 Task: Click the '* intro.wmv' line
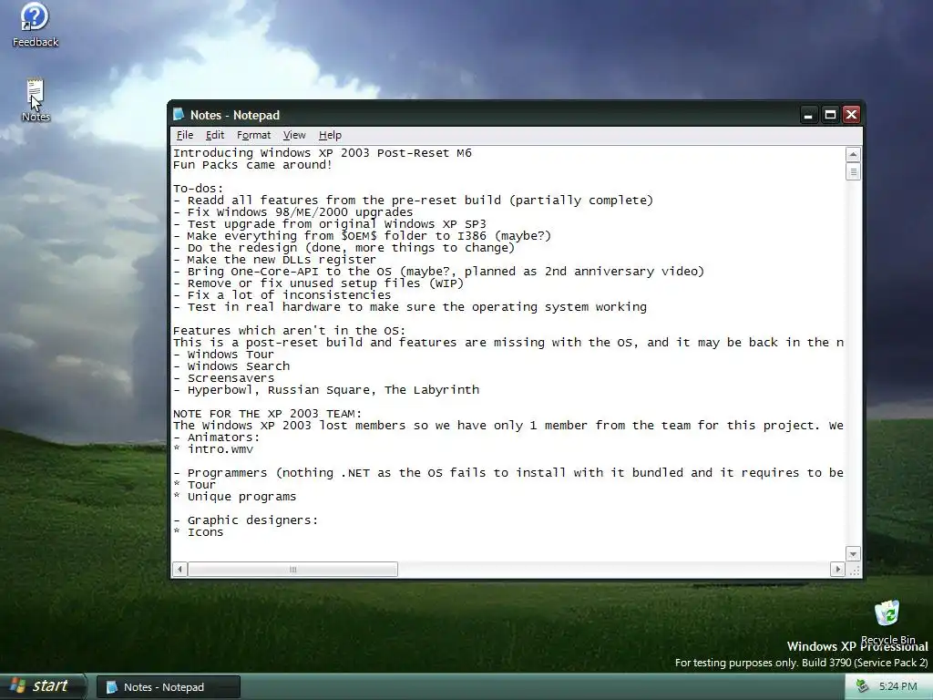tap(213, 449)
